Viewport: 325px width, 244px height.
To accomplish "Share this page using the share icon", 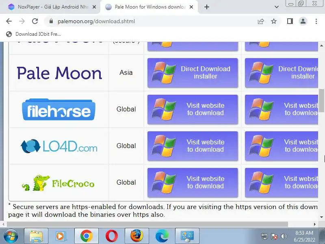I will (261, 21).
